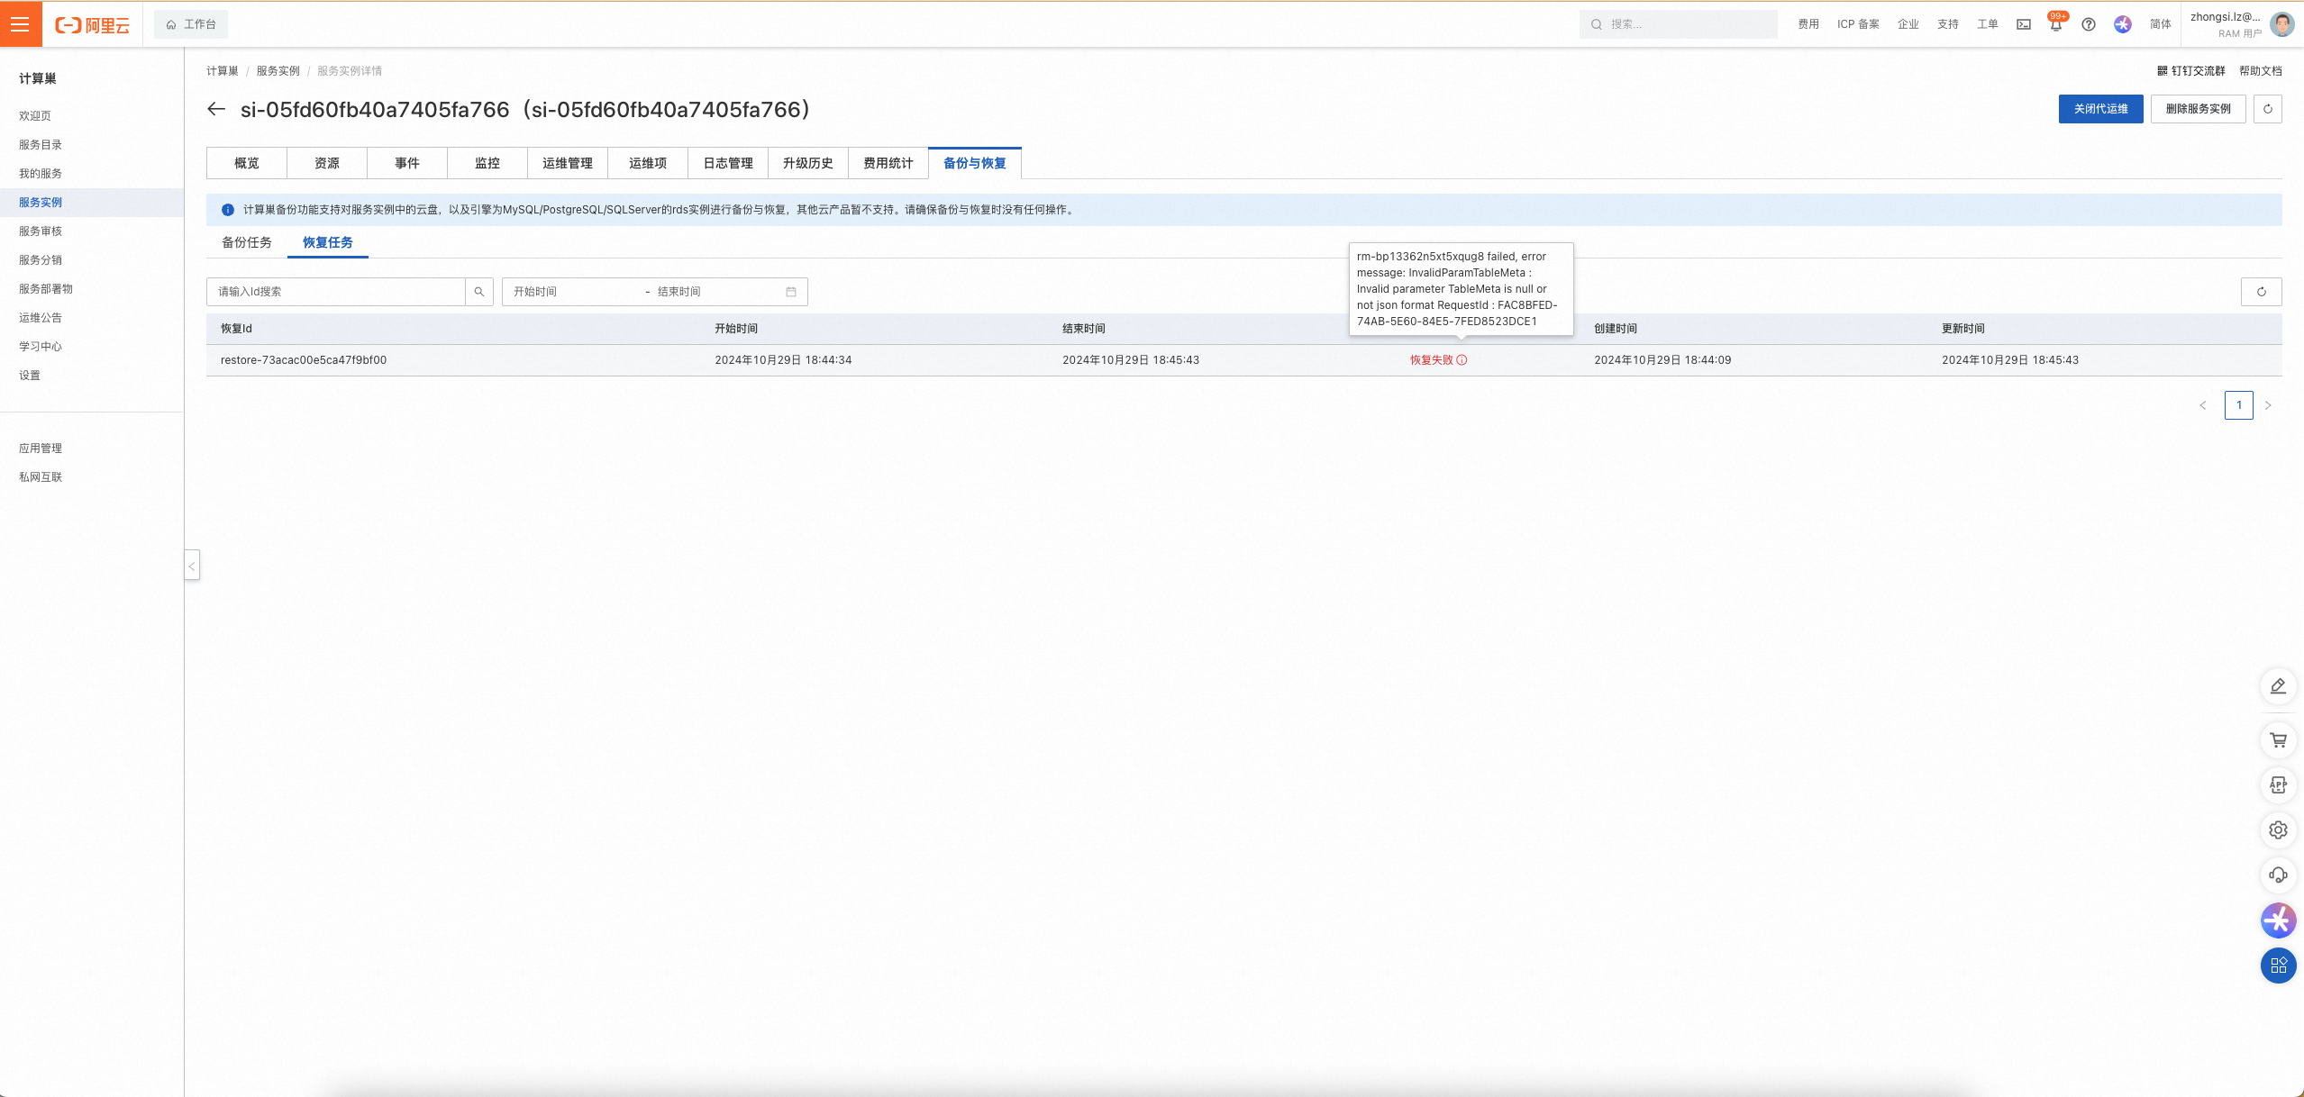The width and height of the screenshot is (2304, 1097).
Task: Switch to the 备份任务 tab
Action: (247, 242)
